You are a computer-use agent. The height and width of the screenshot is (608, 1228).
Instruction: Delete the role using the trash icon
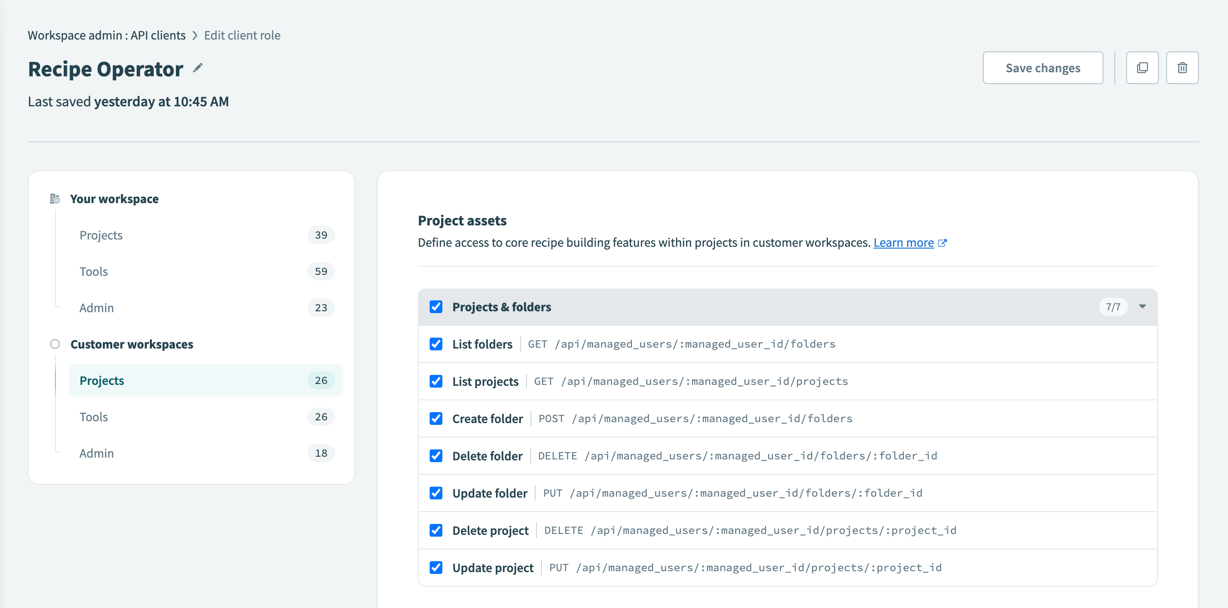coord(1183,68)
